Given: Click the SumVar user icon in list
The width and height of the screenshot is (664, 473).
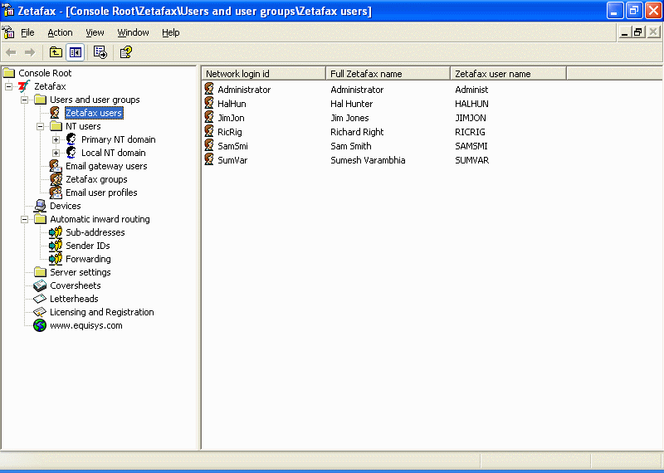Looking at the screenshot, I should (209, 159).
